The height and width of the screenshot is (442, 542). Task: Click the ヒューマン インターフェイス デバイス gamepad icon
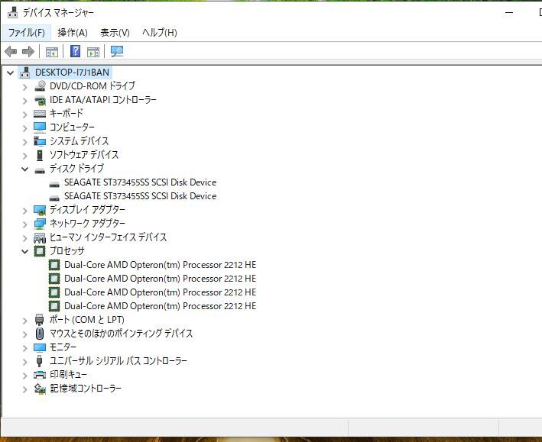40,237
